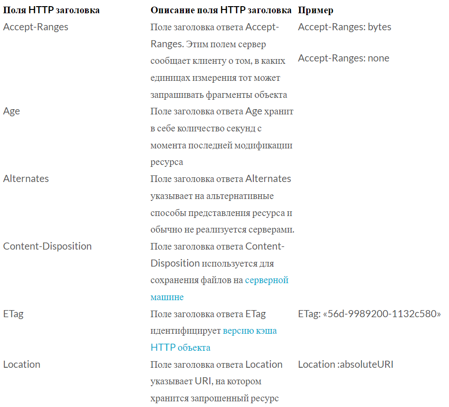449x407 pixels.
Task: Click the Age header description paragraph
Action: tap(222, 137)
